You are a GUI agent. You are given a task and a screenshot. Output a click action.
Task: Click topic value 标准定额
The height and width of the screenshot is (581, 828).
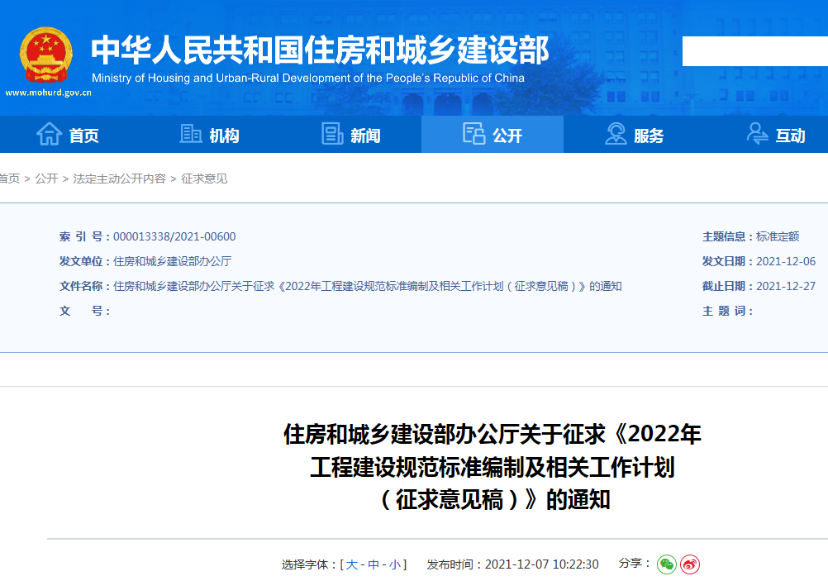pyautogui.click(x=778, y=236)
